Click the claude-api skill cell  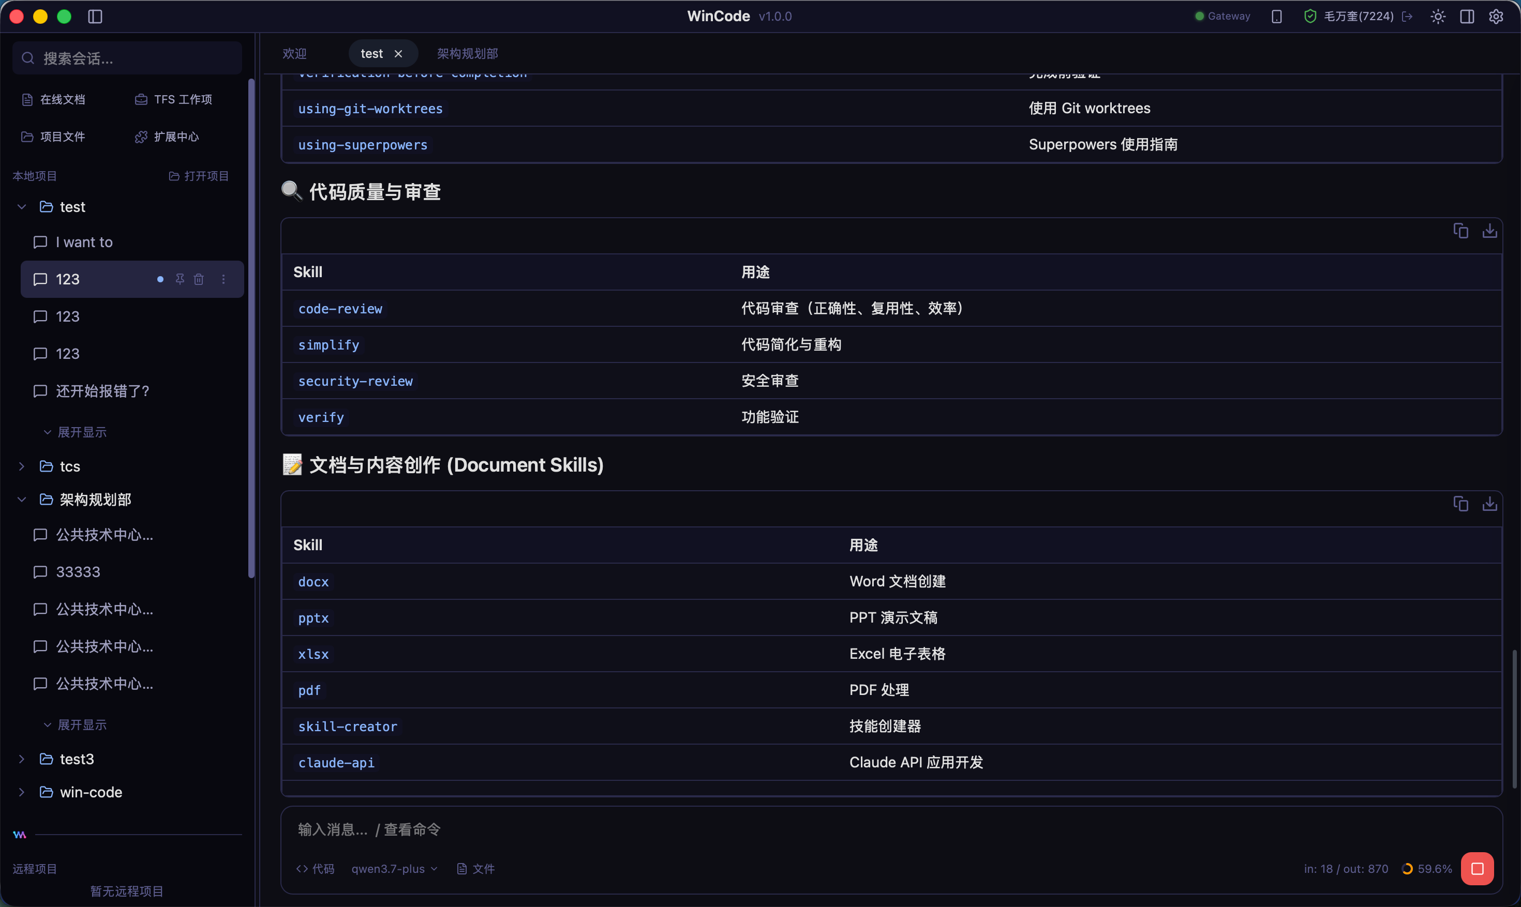(x=336, y=763)
